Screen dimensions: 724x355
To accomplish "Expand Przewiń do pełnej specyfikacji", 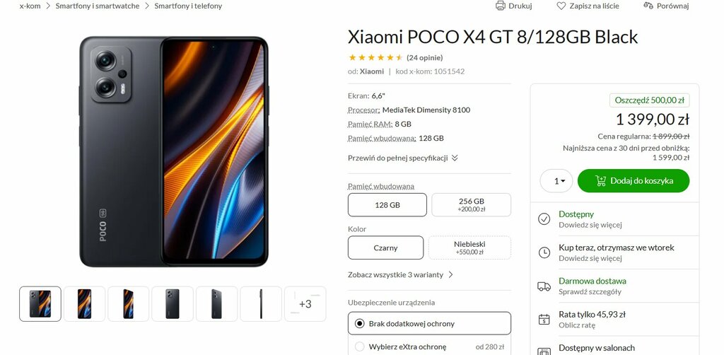I will (403, 158).
